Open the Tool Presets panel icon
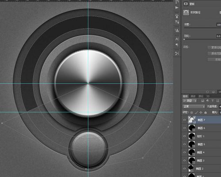This screenshot has height=177, width=221. point(177,53)
